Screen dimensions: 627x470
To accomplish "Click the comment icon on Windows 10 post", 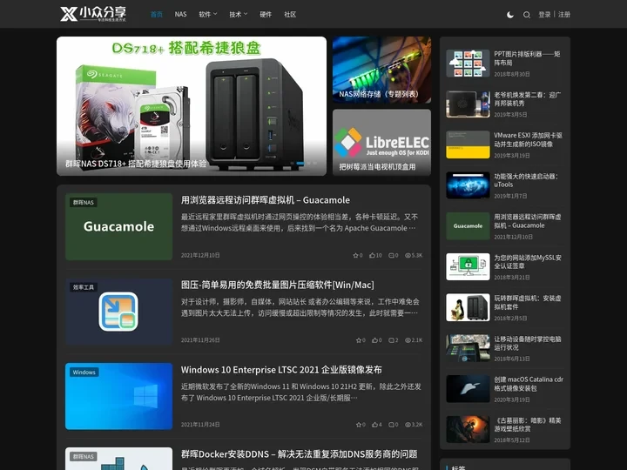I will (391, 425).
